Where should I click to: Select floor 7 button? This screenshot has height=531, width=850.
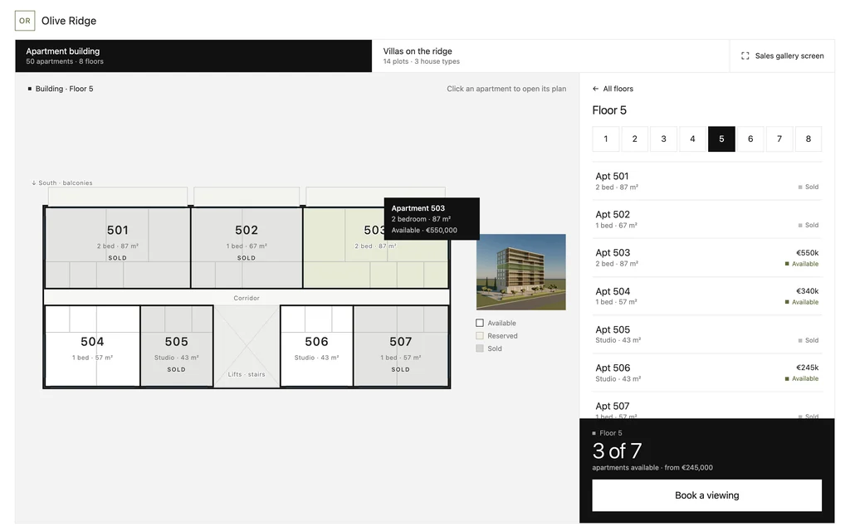point(779,139)
